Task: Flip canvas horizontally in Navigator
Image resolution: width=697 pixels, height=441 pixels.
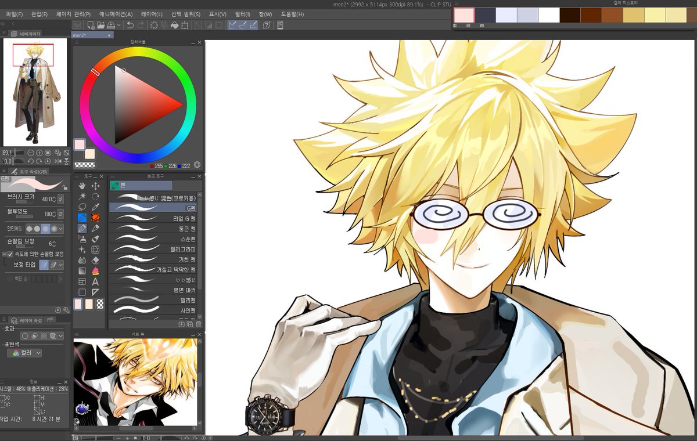Action: pos(58,161)
